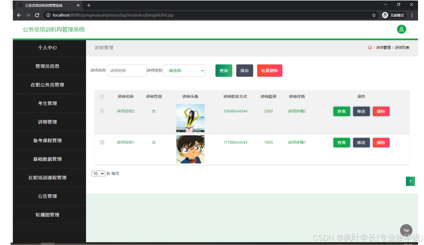Screen dimensions: 424x245
Task: Click the home icon in the breadcrumb
Action: 370,47
